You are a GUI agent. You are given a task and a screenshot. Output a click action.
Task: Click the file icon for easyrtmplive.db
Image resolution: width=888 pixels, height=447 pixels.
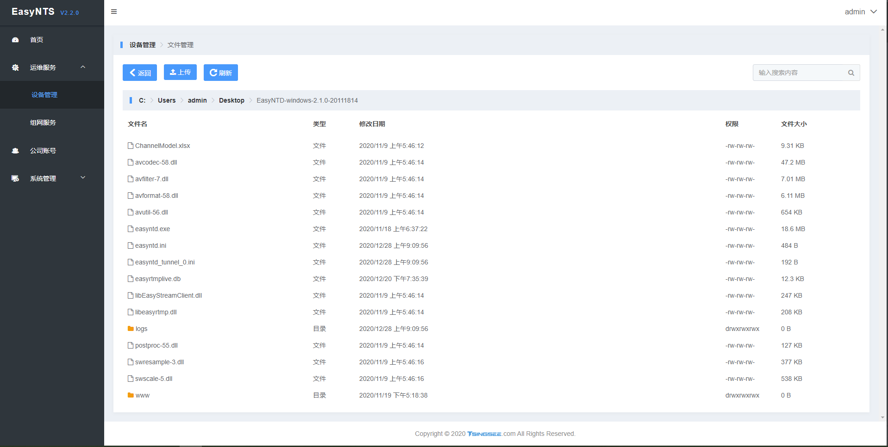[x=131, y=279]
